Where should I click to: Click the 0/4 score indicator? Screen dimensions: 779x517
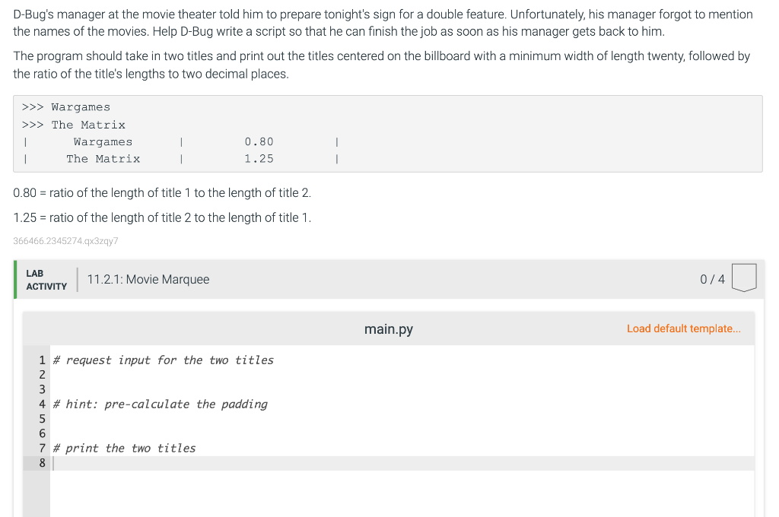click(711, 279)
